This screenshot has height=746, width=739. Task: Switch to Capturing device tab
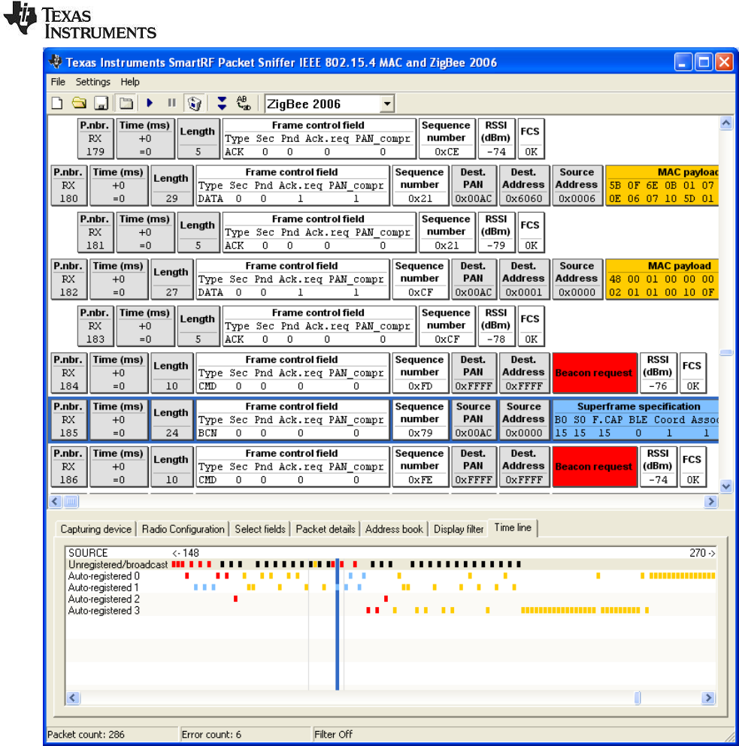(x=95, y=529)
